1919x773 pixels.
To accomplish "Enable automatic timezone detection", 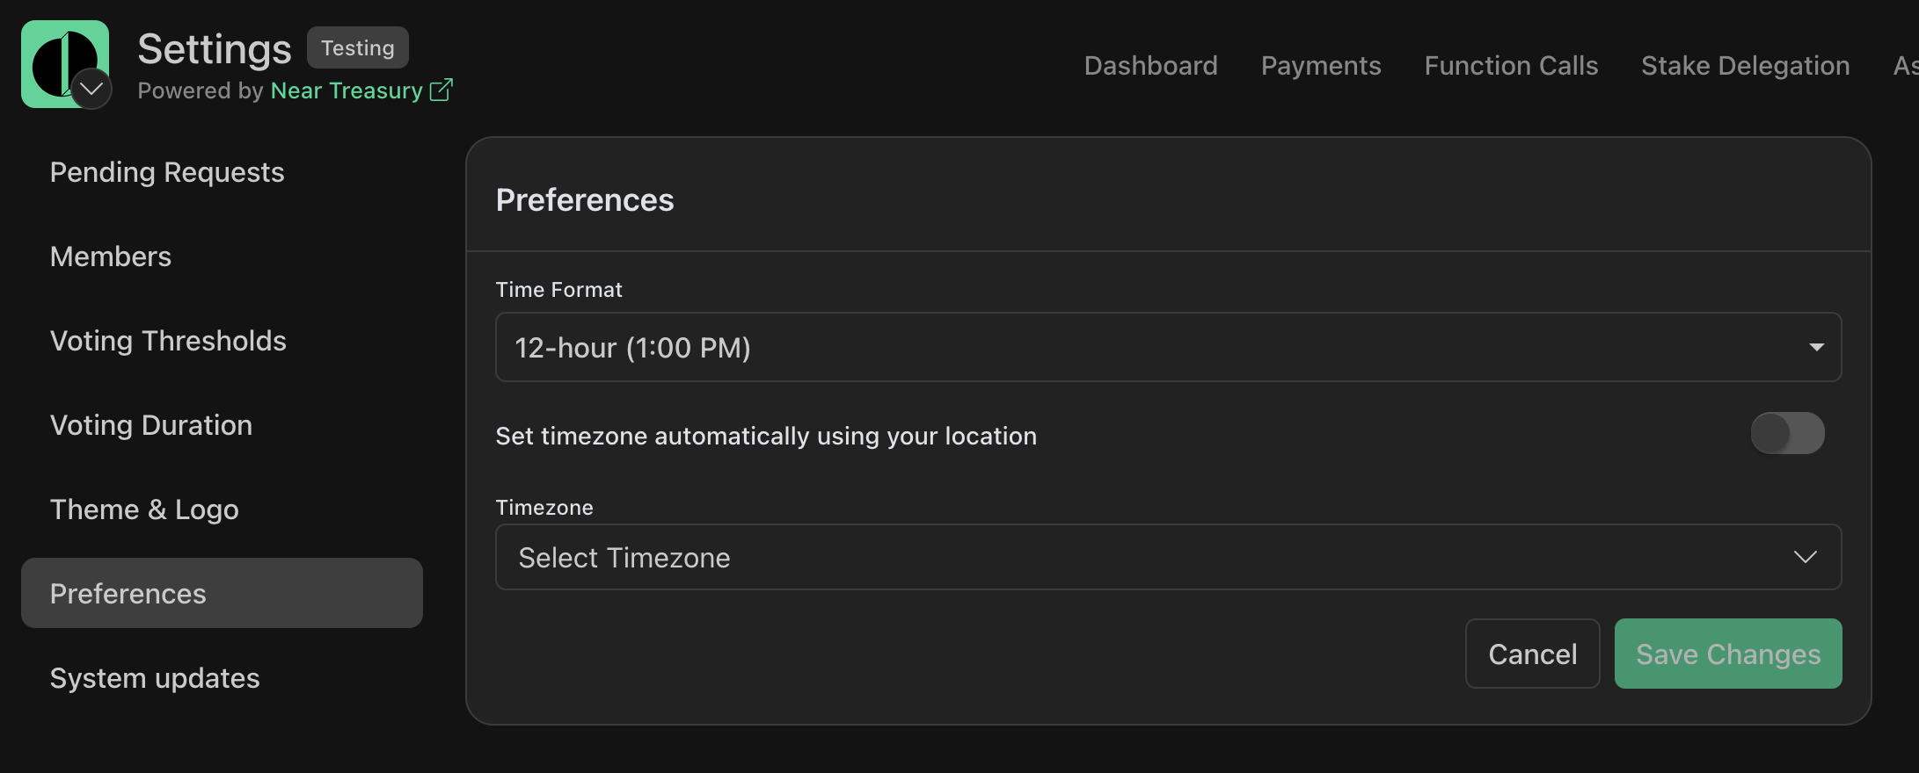I will pos(1787,432).
